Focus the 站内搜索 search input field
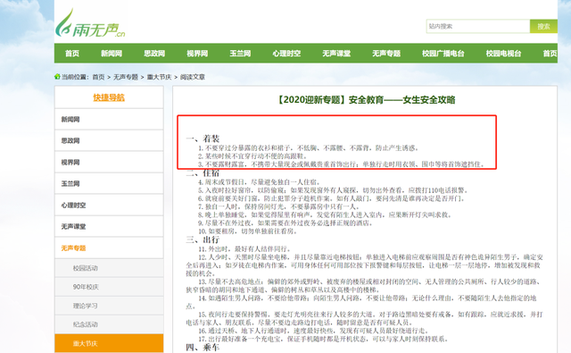Image resolution: width=571 pixels, height=353 pixels. pyautogui.click(x=478, y=26)
